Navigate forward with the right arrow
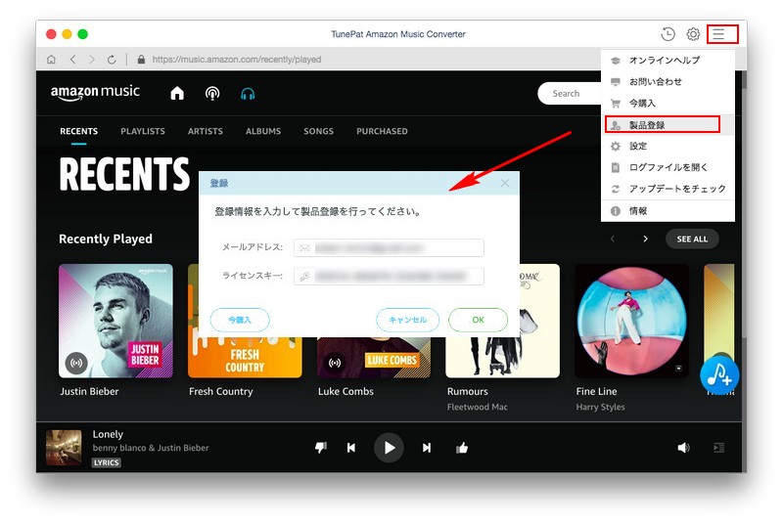 (92, 60)
